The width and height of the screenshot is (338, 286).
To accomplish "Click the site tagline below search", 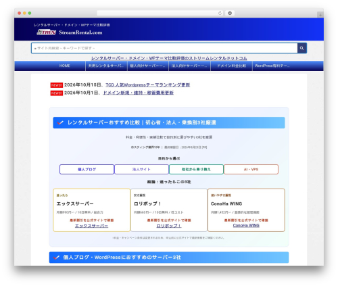I will (169, 58).
